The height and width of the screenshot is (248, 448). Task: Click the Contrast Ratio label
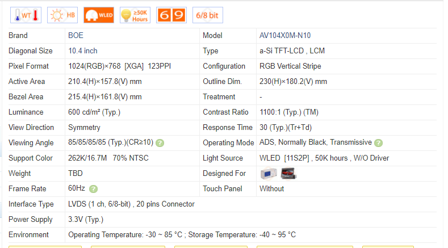[x=226, y=112]
